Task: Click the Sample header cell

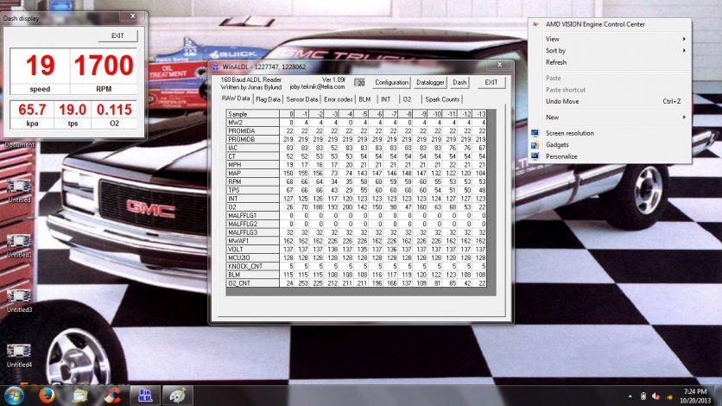Action: click(252, 114)
